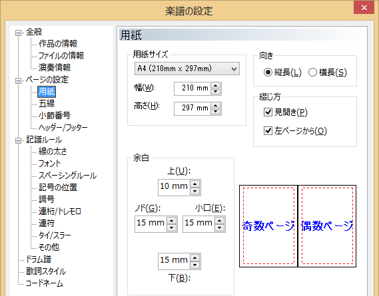Screen dimensions: 379x296
Task: Click the 奇数ページ preview thumbnail
Action: [x=268, y=226]
